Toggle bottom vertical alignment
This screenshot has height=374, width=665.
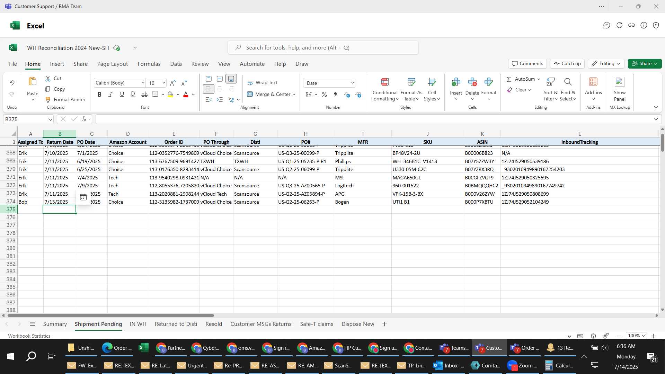tap(231, 79)
